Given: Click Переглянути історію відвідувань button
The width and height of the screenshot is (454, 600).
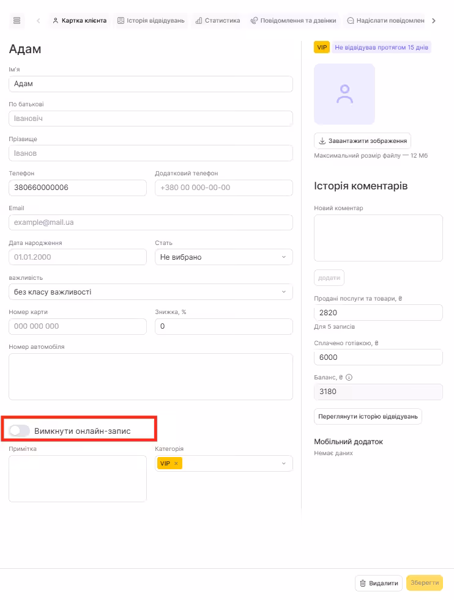Looking at the screenshot, I should click(x=368, y=417).
